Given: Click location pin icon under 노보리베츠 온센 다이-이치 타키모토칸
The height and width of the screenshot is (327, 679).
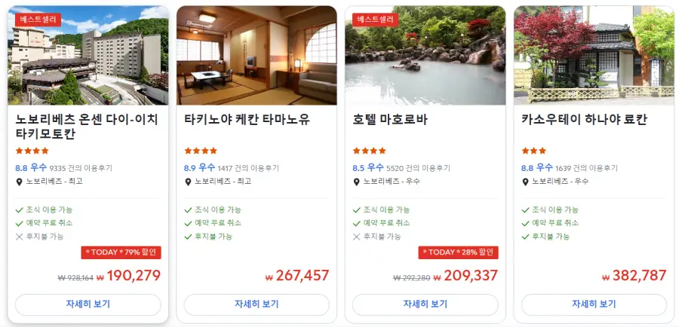Looking at the screenshot, I should point(19,182).
